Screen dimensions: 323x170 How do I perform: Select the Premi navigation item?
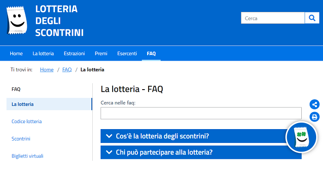point(101,53)
